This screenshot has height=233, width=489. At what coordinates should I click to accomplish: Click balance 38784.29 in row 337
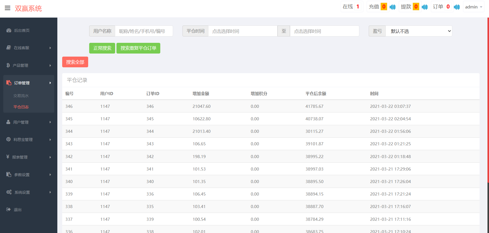[314, 219]
